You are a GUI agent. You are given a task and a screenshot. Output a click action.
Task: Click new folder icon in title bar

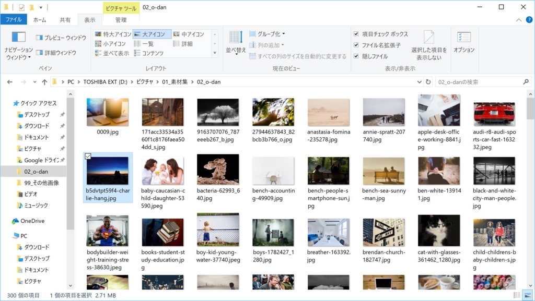[x=31, y=7]
